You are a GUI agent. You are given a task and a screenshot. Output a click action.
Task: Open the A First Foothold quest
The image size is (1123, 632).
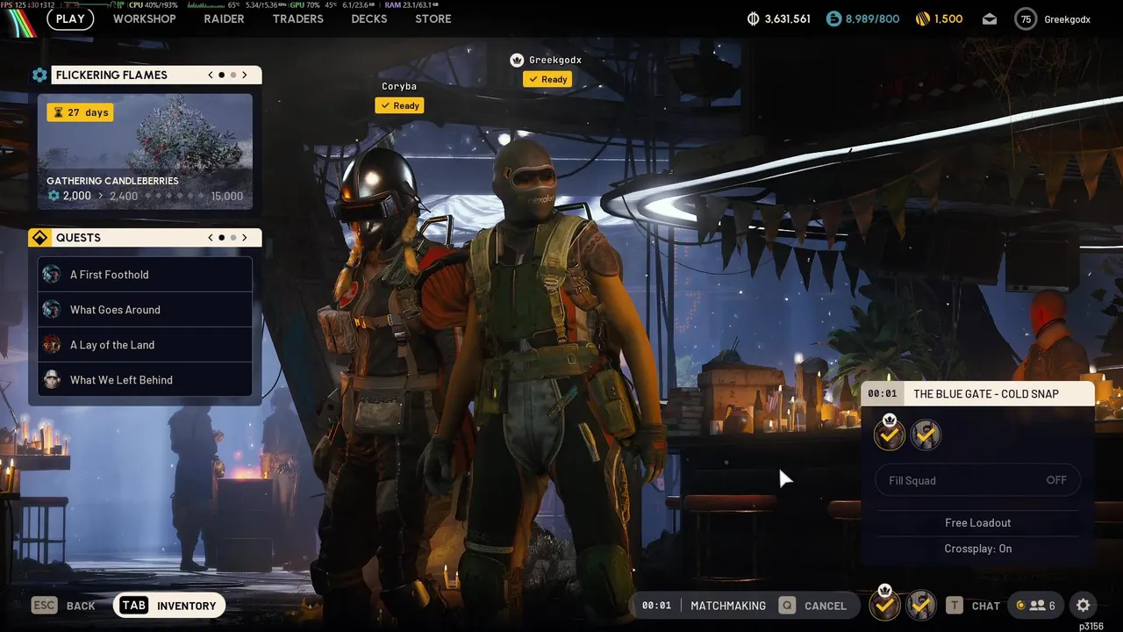click(x=145, y=275)
